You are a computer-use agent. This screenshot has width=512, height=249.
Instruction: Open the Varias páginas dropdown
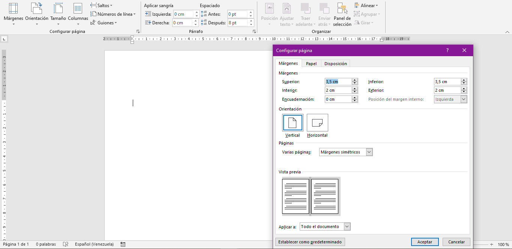(346, 152)
